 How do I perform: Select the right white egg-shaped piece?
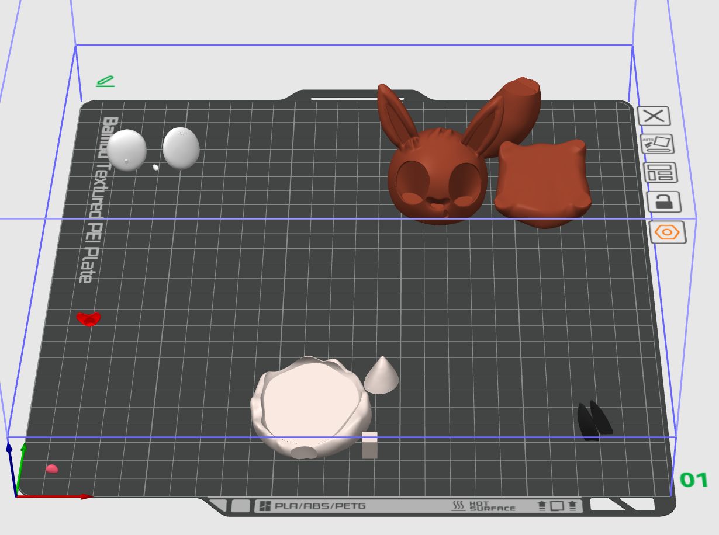coord(181,148)
